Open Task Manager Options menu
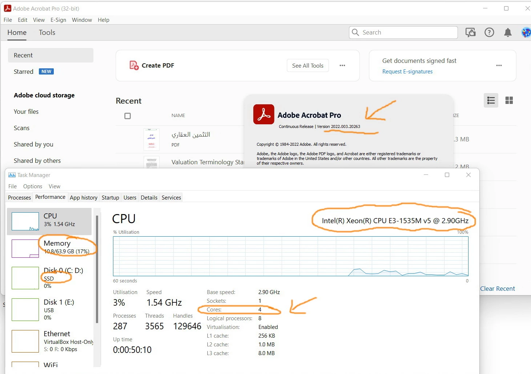The image size is (531, 374). (x=33, y=186)
